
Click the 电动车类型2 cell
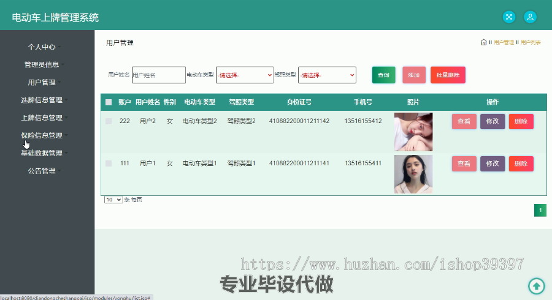coord(199,121)
